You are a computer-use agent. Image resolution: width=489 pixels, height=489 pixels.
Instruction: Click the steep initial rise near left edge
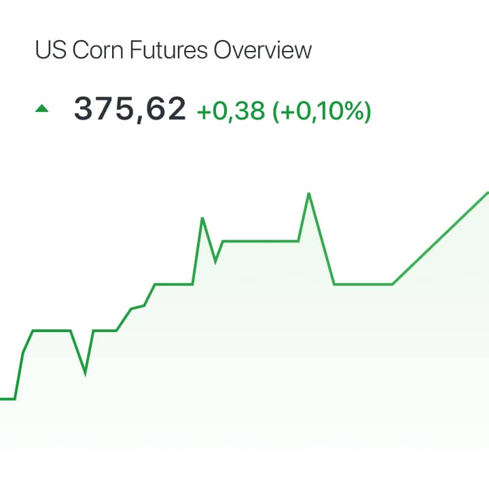pyautogui.click(x=19, y=376)
